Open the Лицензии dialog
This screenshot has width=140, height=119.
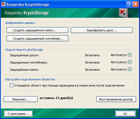click(20, 99)
